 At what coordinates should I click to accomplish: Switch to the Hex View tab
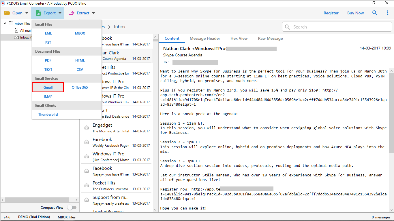[239, 38]
